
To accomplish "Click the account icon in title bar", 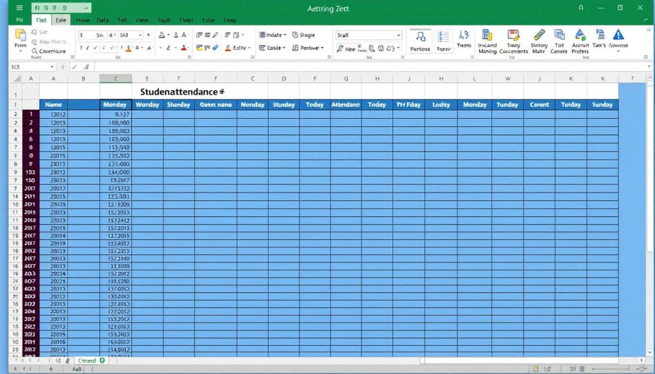I will tap(581, 8).
